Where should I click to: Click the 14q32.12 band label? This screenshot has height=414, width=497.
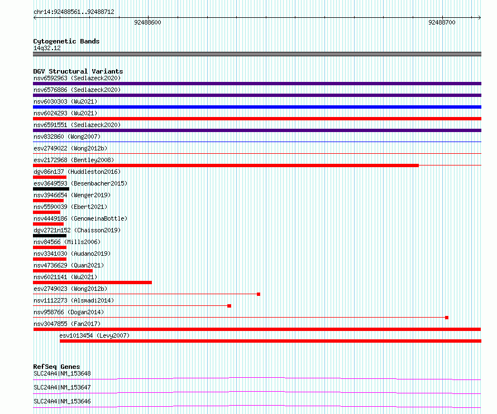pyautogui.click(x=47, y=48)
